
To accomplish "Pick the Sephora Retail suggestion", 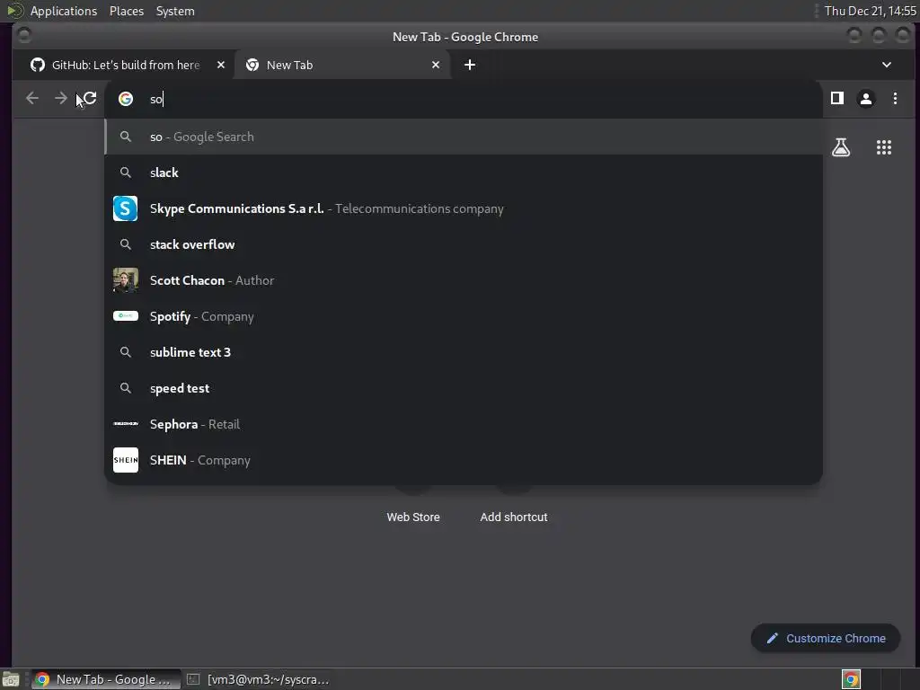I will click(464, 424).
